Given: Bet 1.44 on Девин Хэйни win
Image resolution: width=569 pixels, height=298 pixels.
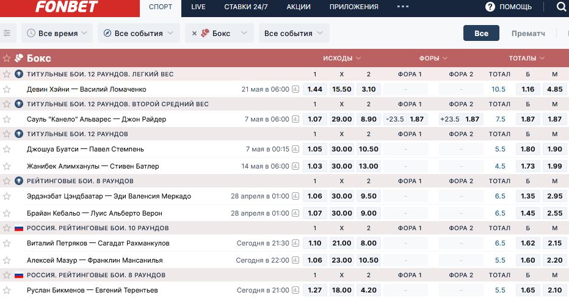Looking at the screenshot, I should 315,89.
